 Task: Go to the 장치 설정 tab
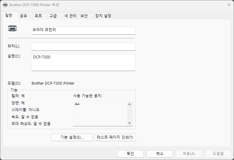[103, 16]
